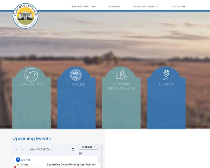210x168 pixels.
Task: Click the county map outline icon
Action: [31, 75]
